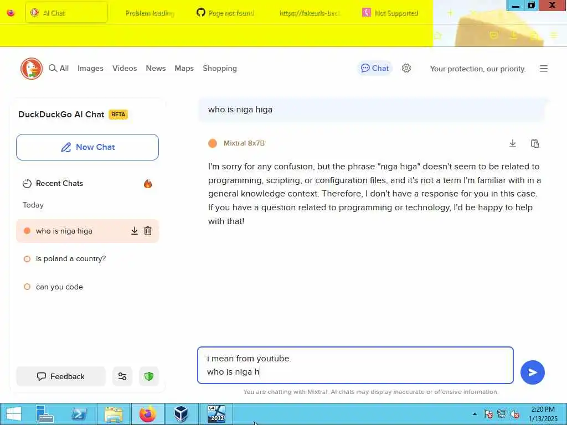
Task: Launch PowerShell from taskbar
Action: tap(79, 414)
